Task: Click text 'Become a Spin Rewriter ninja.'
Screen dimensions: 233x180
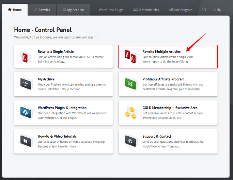Action: pos(57,146)
